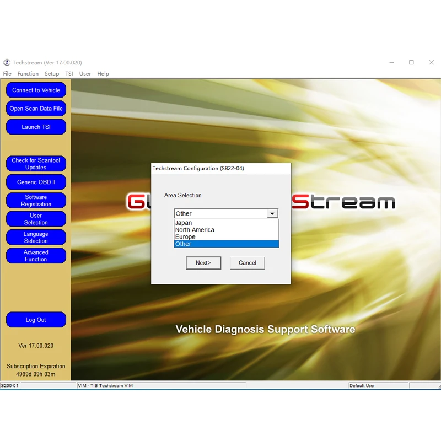This screenshot has width=441, height=441.
Task: Open the User menu
Action: click(85, 74)
